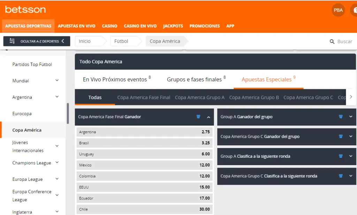The image size is (357, 215).
Task: Open the search magnifier icon
Action: (x=331, y=41)
